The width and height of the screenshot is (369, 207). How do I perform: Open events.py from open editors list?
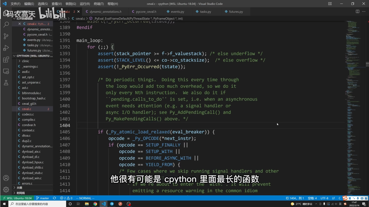coord(34,40)
